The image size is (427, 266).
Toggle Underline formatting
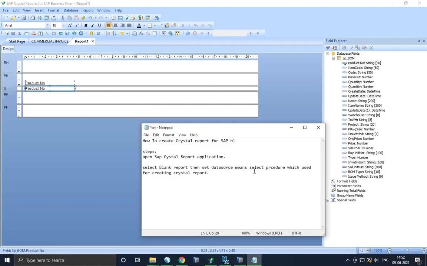point(99,25)
